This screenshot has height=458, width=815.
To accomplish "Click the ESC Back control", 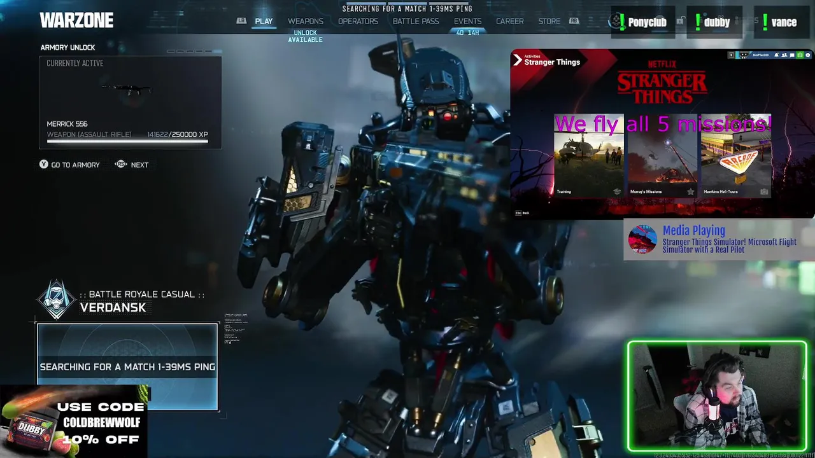I will point(522,213).
